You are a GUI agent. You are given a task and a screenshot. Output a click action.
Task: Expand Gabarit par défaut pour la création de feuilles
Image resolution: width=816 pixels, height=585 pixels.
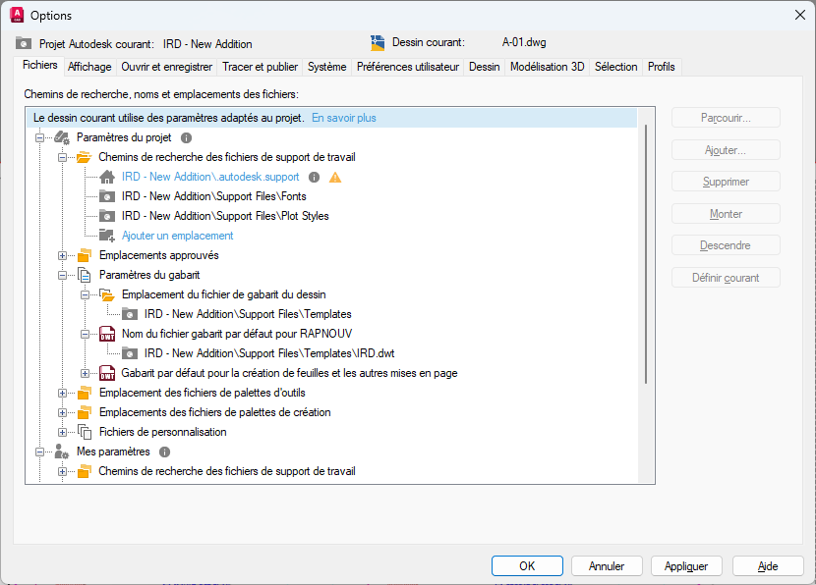pyautogui.click(x=85, y=374)
